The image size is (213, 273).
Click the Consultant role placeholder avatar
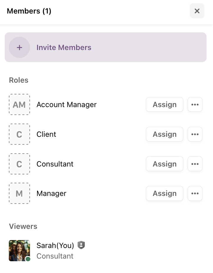point(19,164)
